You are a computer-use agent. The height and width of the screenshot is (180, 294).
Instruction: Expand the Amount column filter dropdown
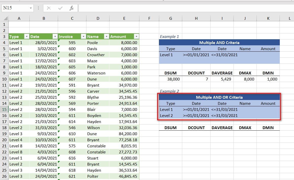click(136, 36)
